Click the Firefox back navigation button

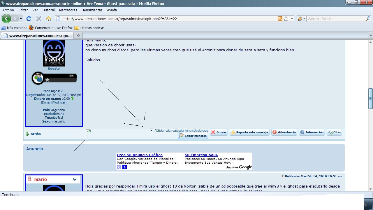6,19
